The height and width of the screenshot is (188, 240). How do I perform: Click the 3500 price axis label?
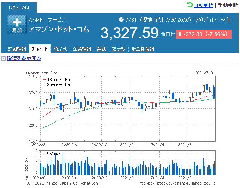tap(33, 93)
